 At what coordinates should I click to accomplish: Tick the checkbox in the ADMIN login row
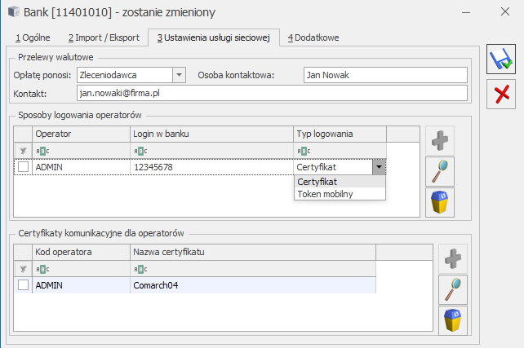23,167
